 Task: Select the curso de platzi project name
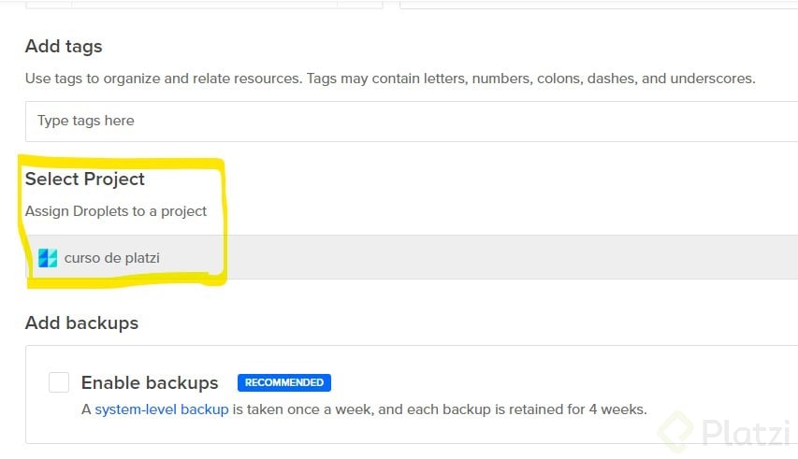(112, 258)
